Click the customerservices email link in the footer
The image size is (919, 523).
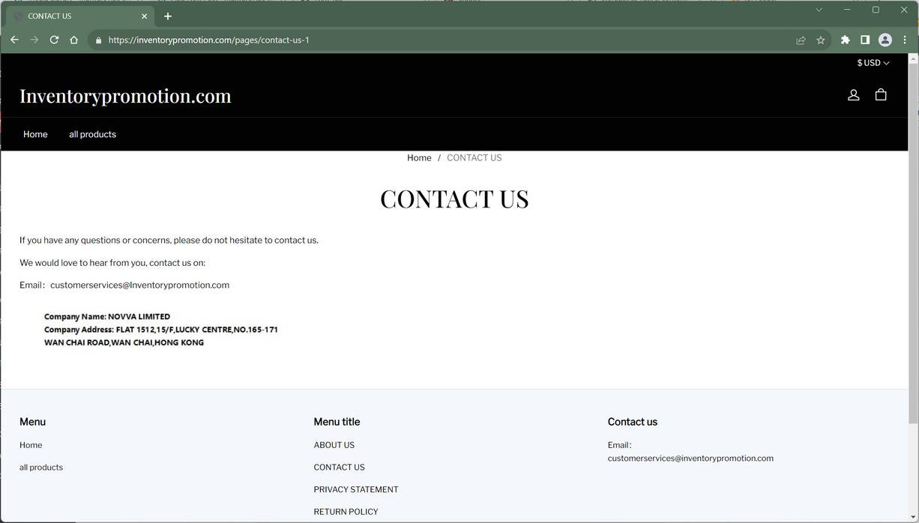click(x=690, y=458)
